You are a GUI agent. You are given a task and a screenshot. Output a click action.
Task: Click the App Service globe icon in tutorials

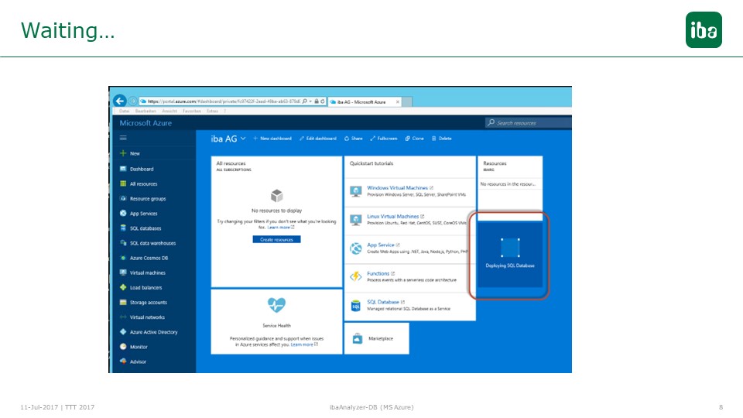pos(356,248)
